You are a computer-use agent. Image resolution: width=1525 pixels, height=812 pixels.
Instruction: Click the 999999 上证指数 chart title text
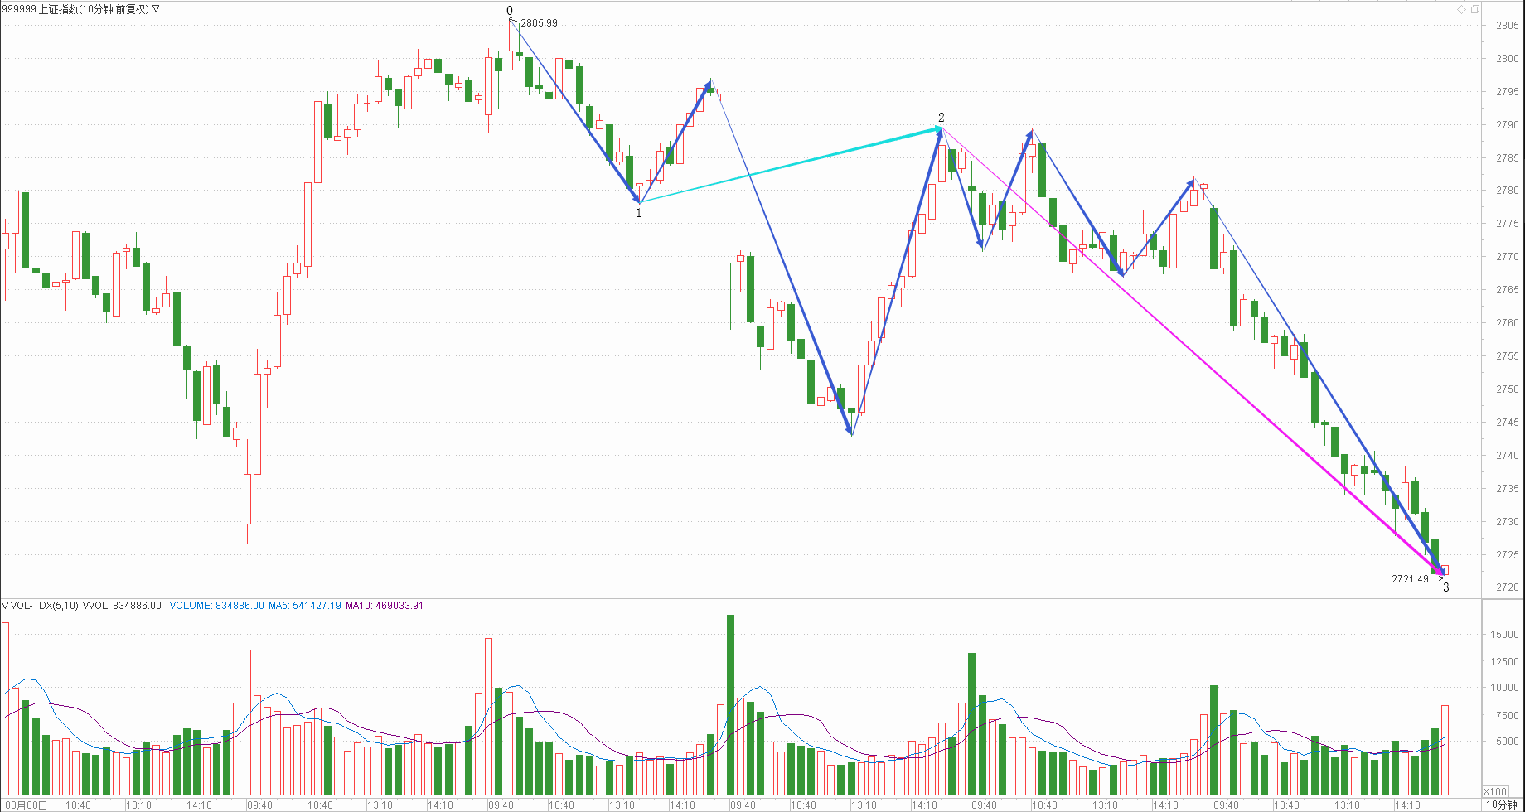tap(75, 9)
